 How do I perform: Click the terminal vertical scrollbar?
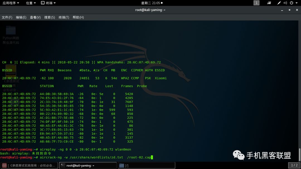coord(299,155)
